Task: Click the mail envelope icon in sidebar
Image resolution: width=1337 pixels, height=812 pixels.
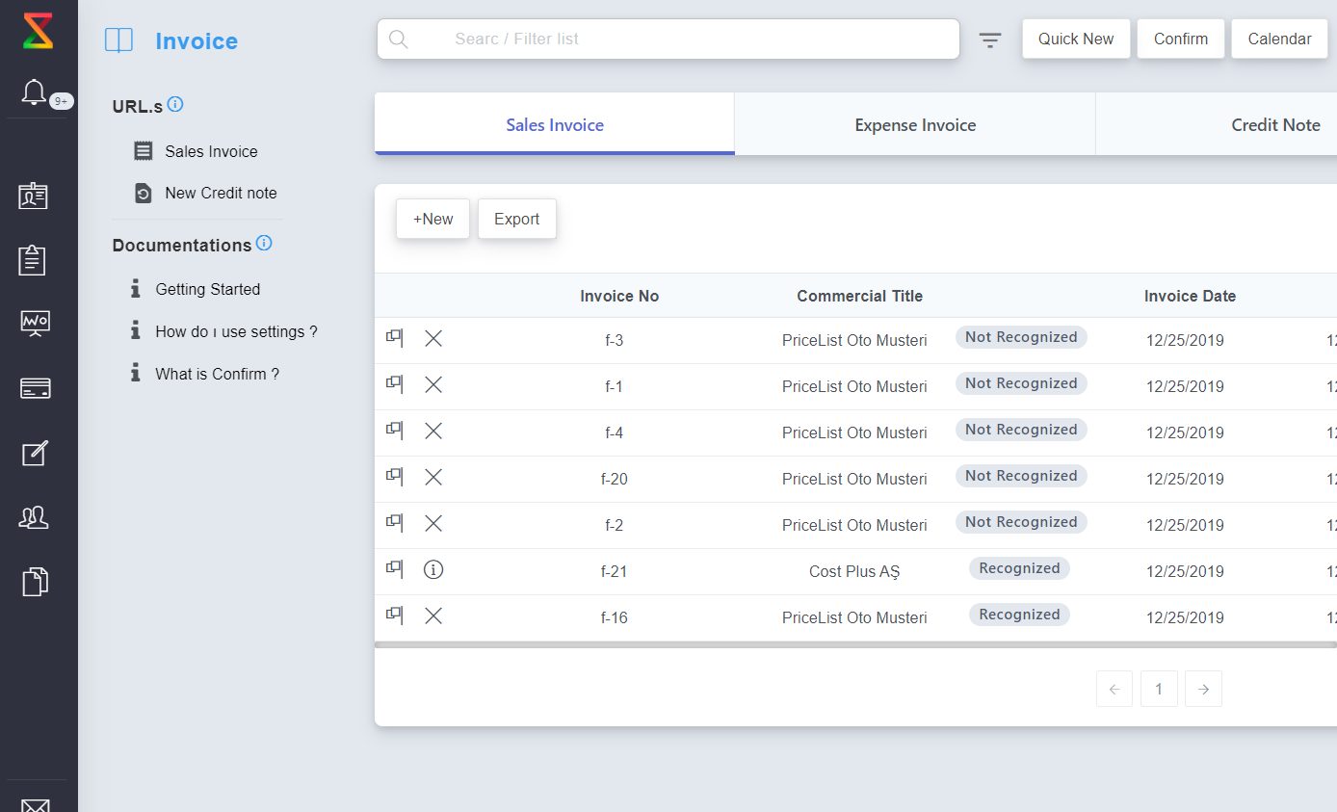Action: (36, 804)
